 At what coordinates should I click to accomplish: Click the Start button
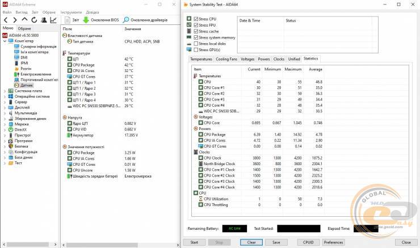tap(194, 242)
